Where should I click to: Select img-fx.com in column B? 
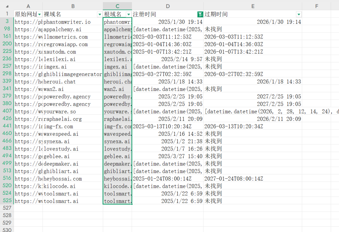tap(73, 126)
